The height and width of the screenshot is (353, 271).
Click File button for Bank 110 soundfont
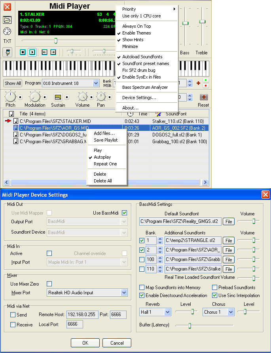pos(229,269)
